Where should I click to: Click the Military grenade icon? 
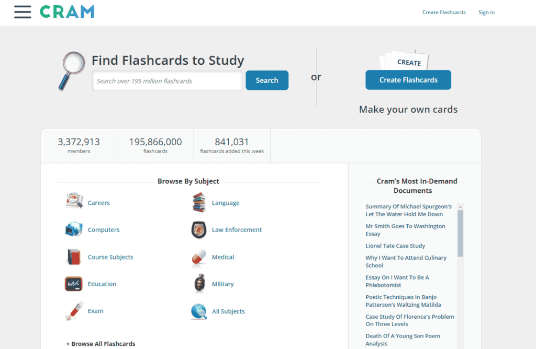click(199, 284)
